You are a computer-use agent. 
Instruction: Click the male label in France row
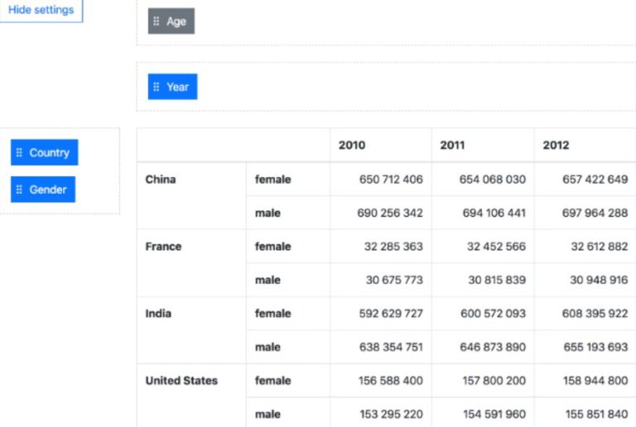267,280
